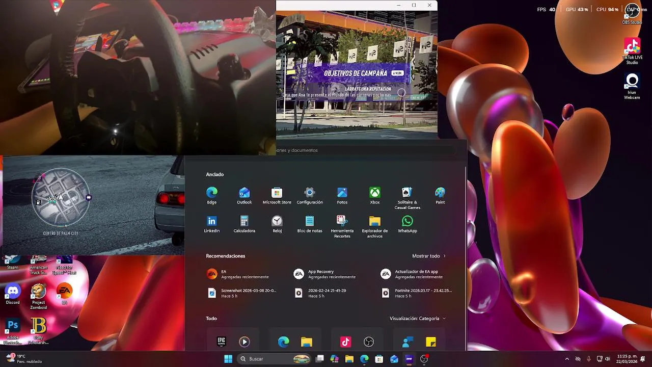Open Herramienta Recortes snipping tool
This screenshot has width=652, height=367.
[342, 227]
